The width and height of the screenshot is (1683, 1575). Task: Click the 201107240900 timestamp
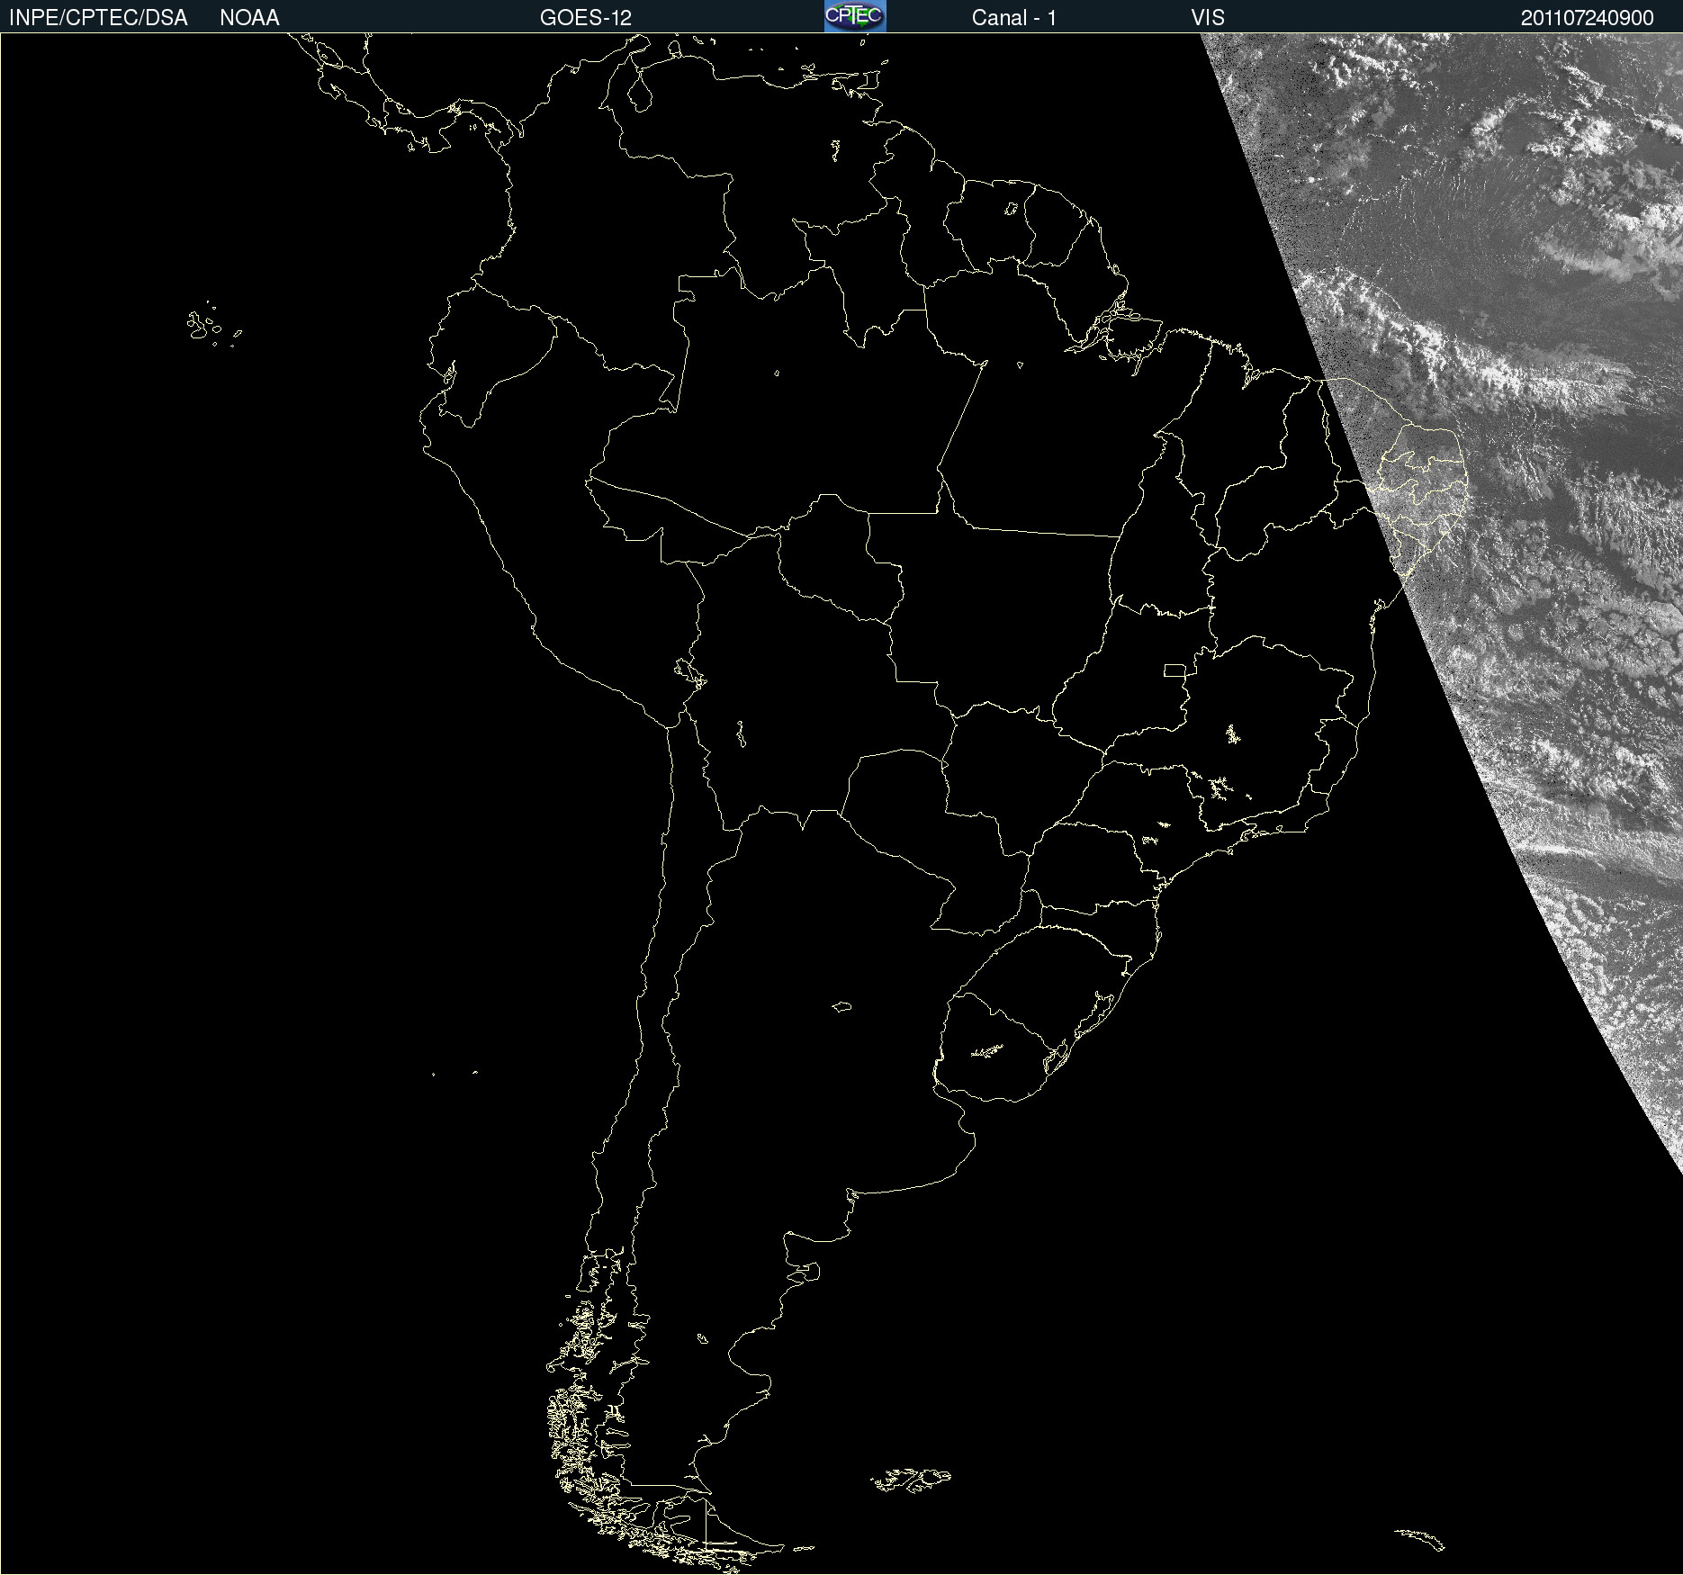tap(1588, 18)
